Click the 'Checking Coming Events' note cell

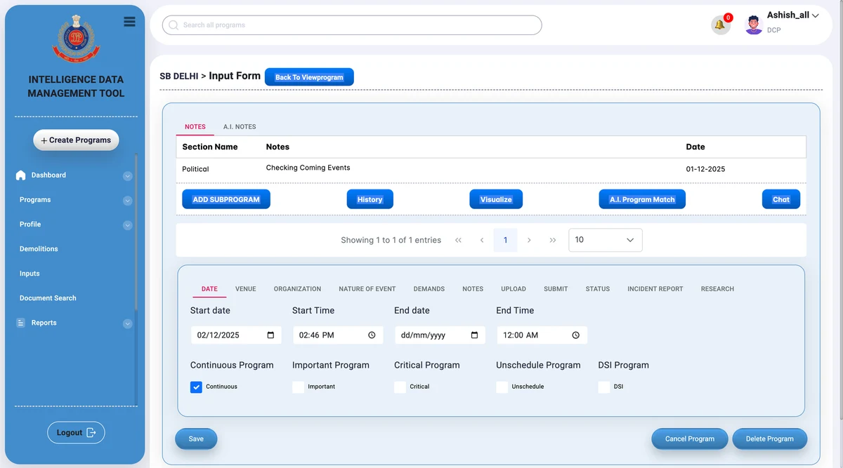[x=308, y=168]
